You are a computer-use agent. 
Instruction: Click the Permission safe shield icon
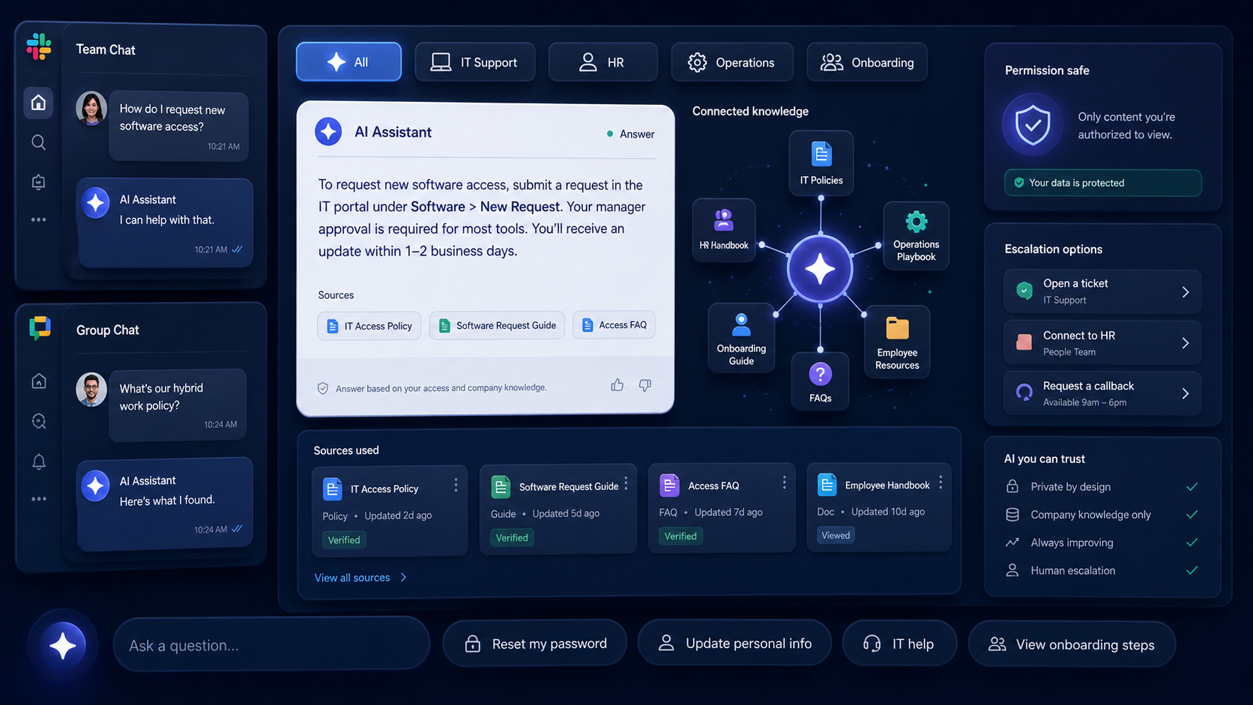pos(1033,124)
